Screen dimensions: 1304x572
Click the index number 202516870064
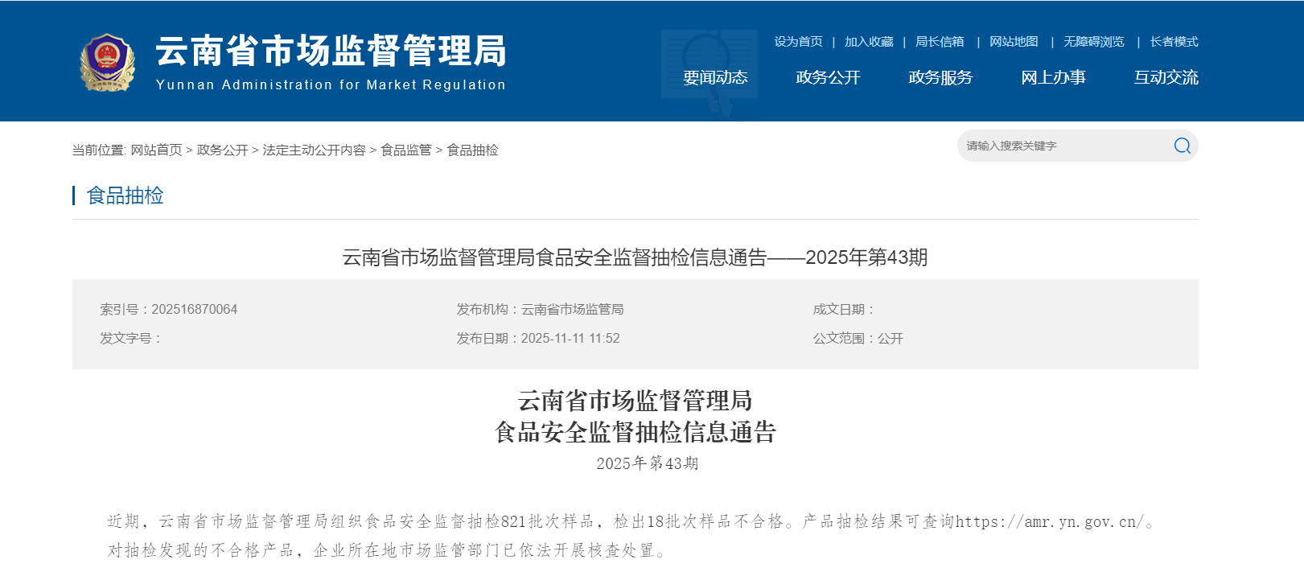click(x=195, y=310)
